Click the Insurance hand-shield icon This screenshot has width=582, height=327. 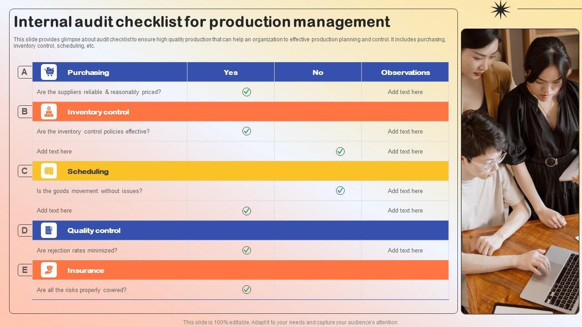(49, 270)
